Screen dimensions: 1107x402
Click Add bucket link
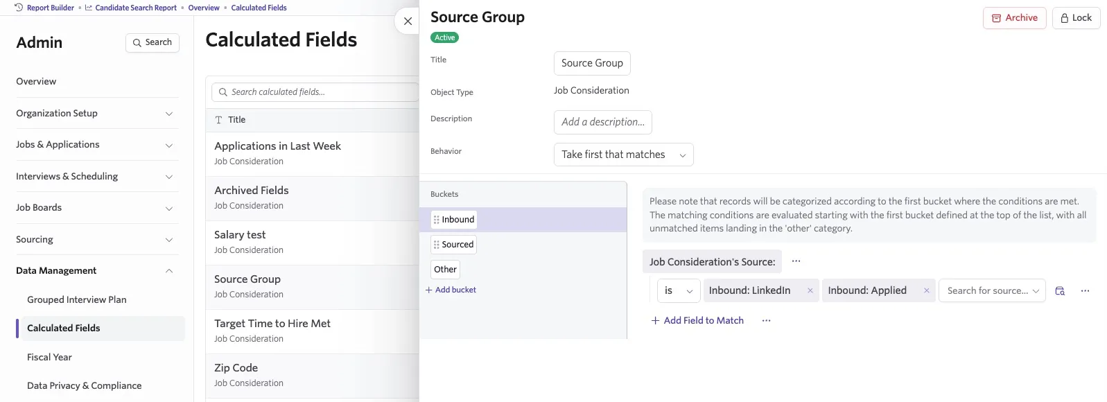tap(451, 290)
